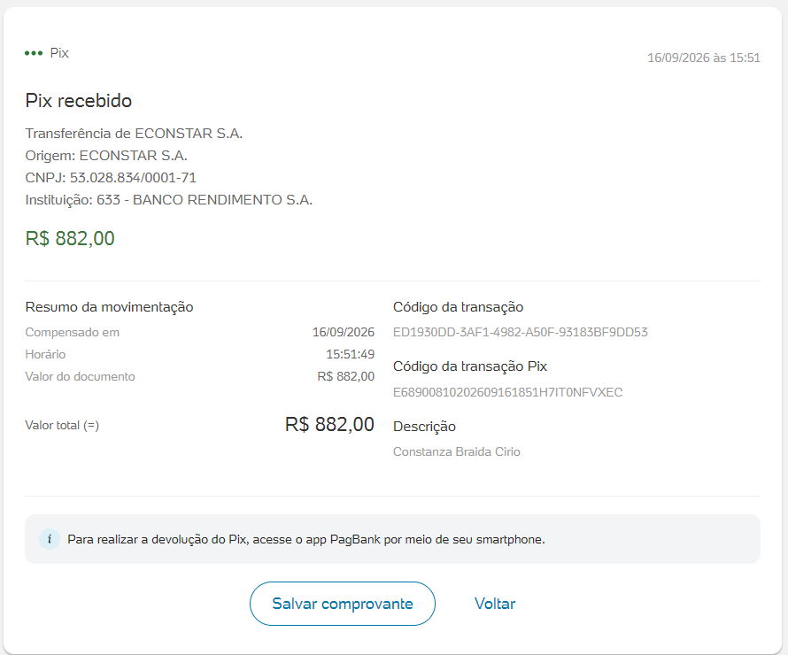Click the Valor do documento amount
The height and width of the screenshot is (655, 788).
point(346,377)
